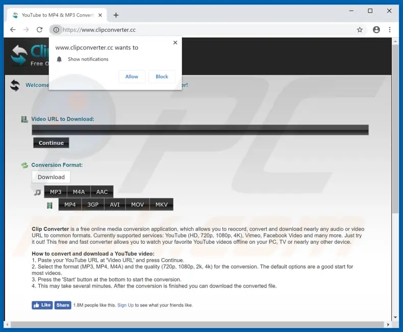The width and height of the screenshot is (403, 332).
Task: Click the 'Video URL to Download:' label
Action: point(63,119)
